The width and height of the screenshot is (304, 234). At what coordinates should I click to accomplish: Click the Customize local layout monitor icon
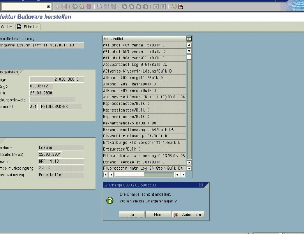point(181,6)
